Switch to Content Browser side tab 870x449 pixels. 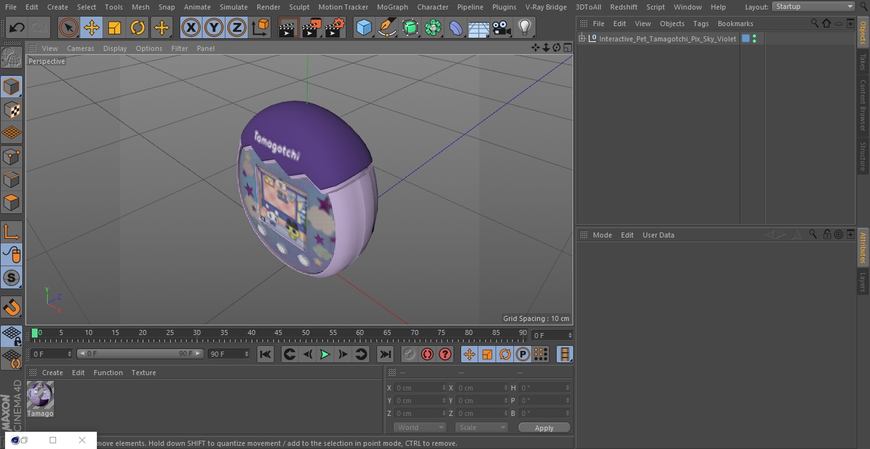(x=863, y=104)
